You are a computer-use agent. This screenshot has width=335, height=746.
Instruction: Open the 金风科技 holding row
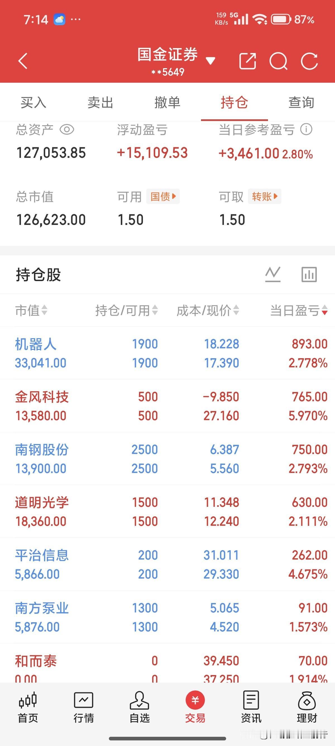tap(167, 406)
